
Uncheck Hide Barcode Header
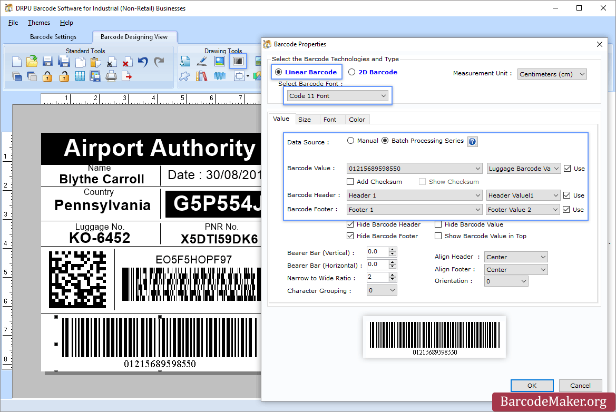[350, 224]
